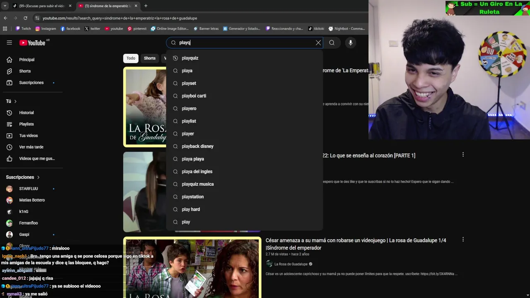
Task: Switch to the sindrome de la emperatriz tab
Action: [108, 6]
